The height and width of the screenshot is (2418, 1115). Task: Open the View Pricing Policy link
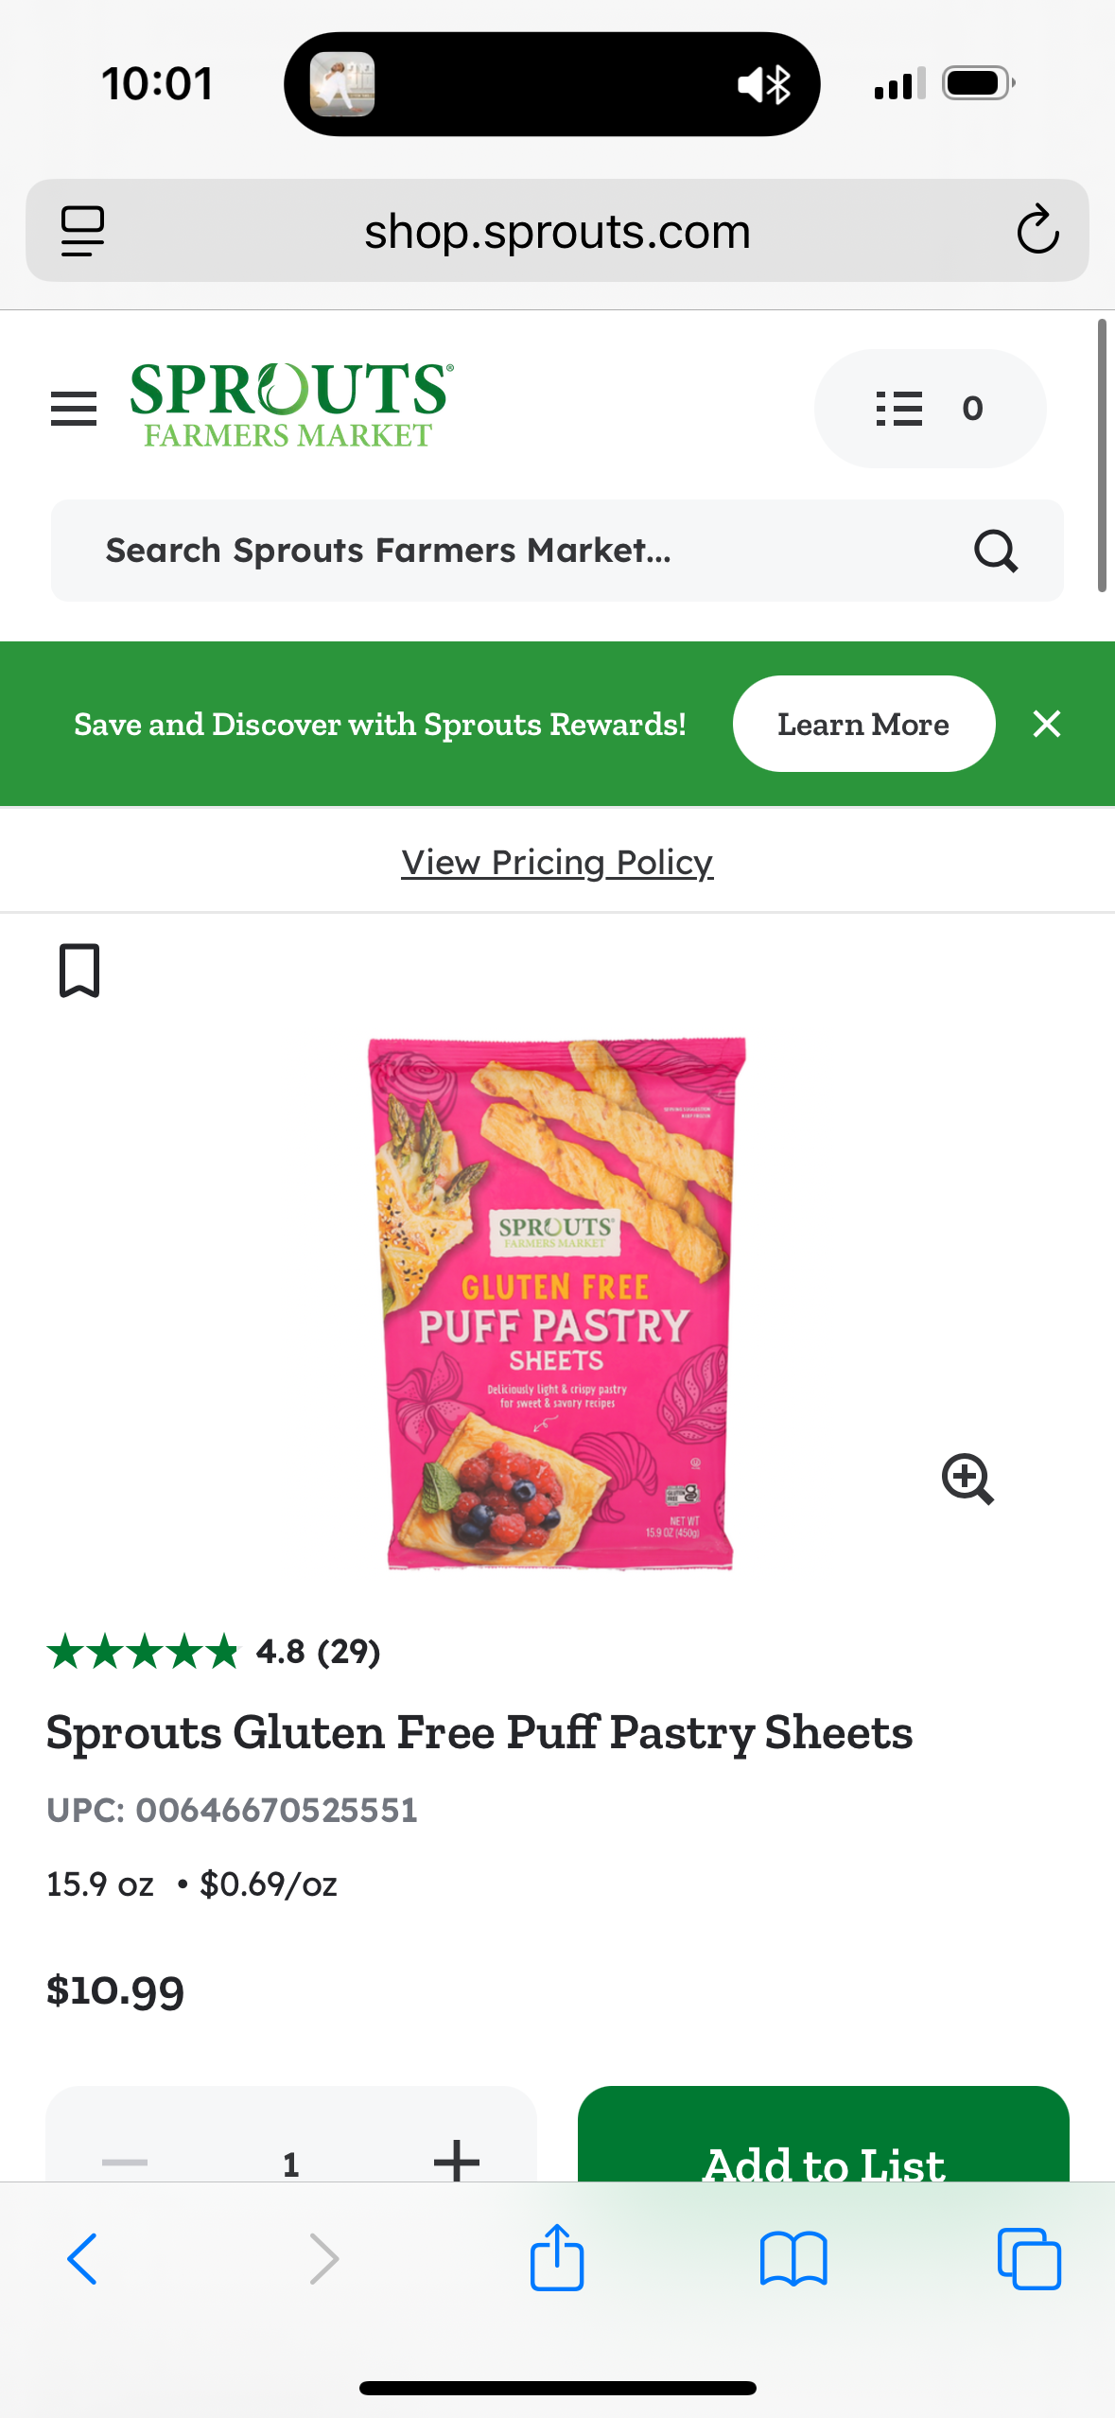click(x=557, y=862)
